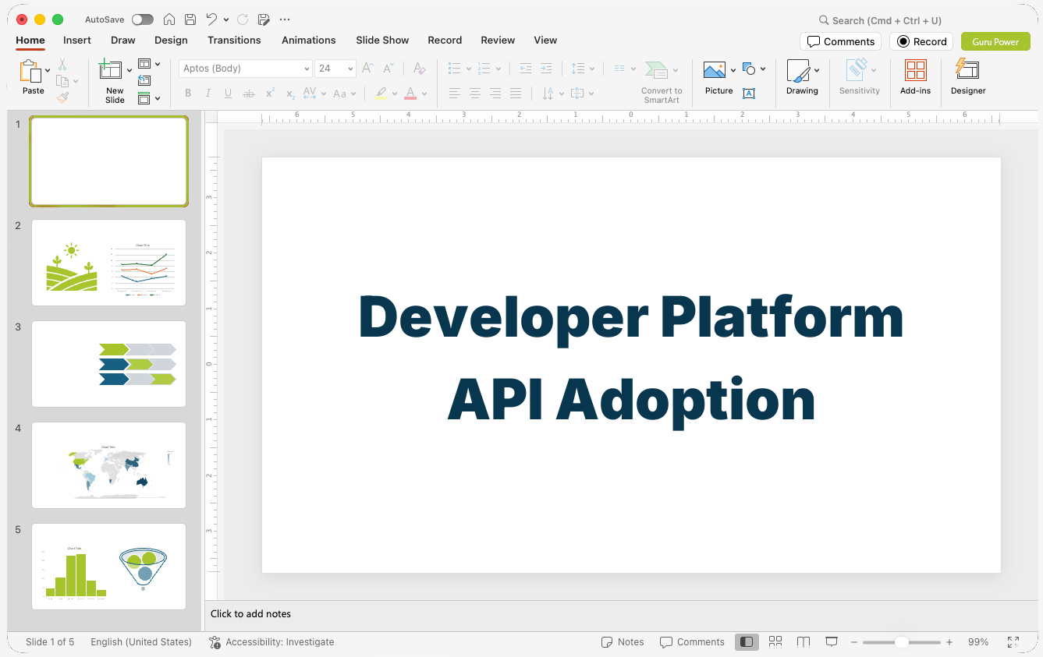1043x657 pixels.
Task: Open the Designer pane
Action: [x=968, y=78]
